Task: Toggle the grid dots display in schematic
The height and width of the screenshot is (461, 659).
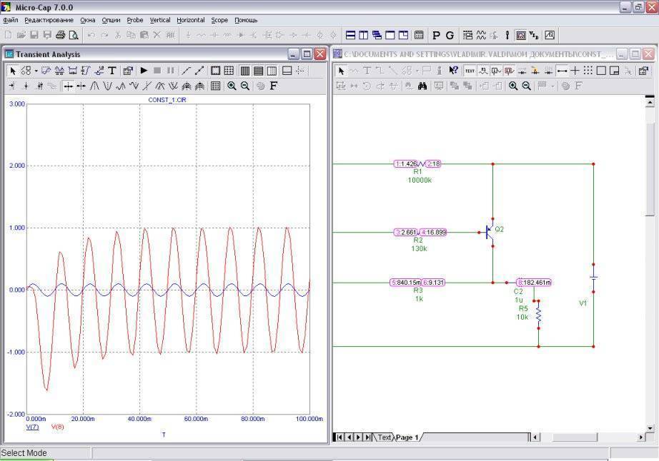Action: [588, 71]
